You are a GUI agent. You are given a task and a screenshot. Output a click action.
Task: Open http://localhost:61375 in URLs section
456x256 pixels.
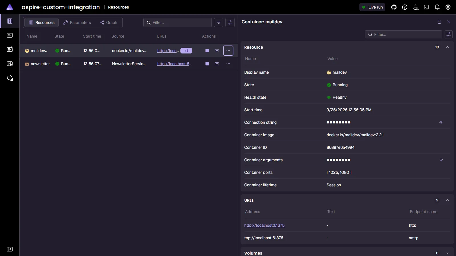point(264,225)
